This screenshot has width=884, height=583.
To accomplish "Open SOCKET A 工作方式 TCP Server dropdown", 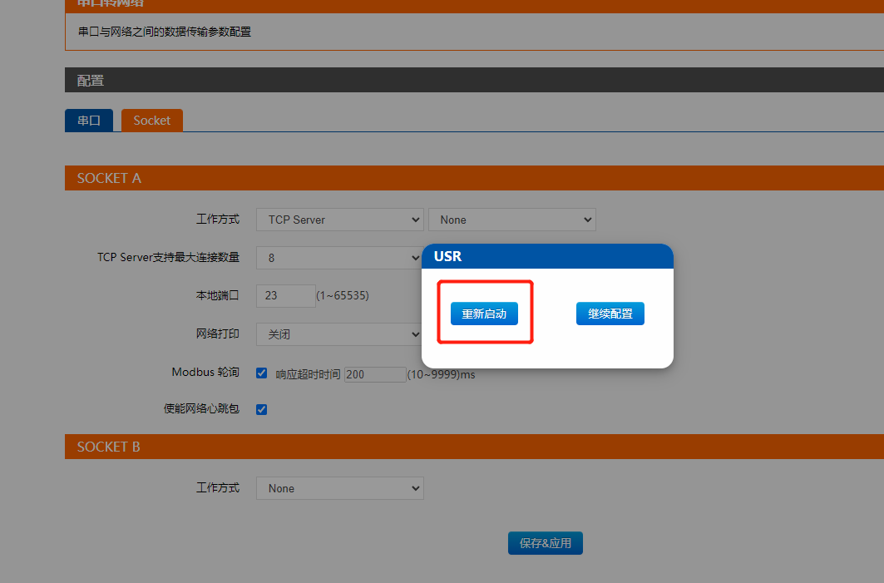I will click(339, 220).
